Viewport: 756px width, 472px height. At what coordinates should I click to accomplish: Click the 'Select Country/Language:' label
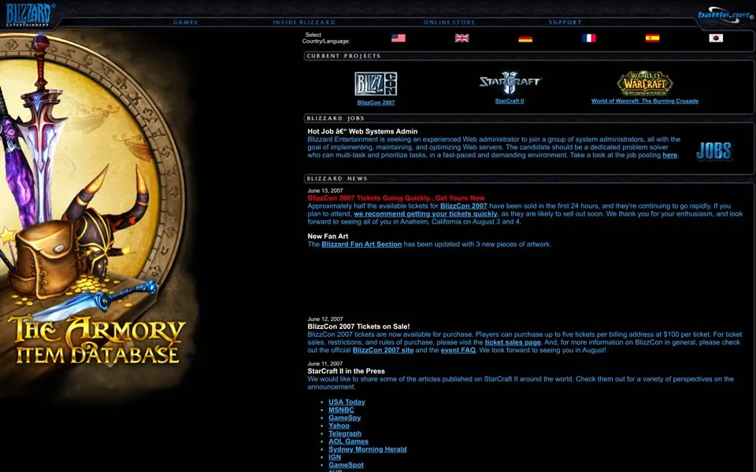(326, 38)
